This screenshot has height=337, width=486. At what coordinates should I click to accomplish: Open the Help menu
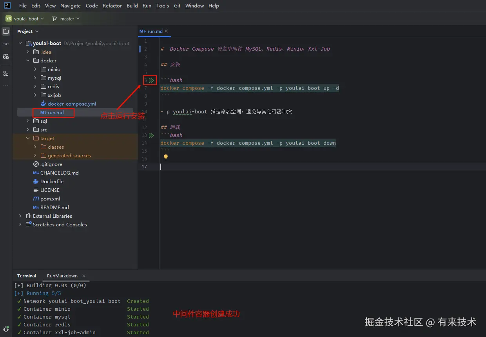[214, 6]
